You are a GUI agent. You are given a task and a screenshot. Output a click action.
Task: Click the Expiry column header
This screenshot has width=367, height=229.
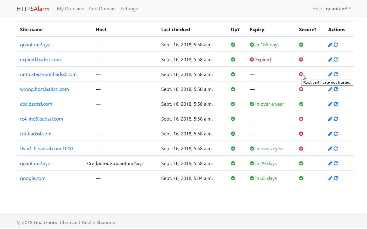click(x=257, y=30)
